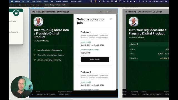This screenshot has height=100, width=178.
Task: Switch to Responsive Design—Staging tab
Action: (32, 5)
